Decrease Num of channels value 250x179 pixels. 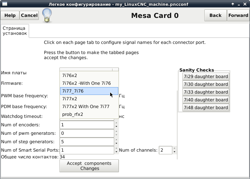175,152
